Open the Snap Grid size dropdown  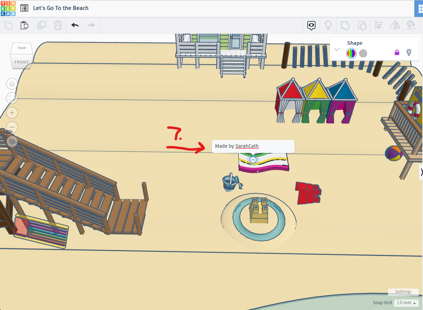pyautogui.click(x=406, y=302)
